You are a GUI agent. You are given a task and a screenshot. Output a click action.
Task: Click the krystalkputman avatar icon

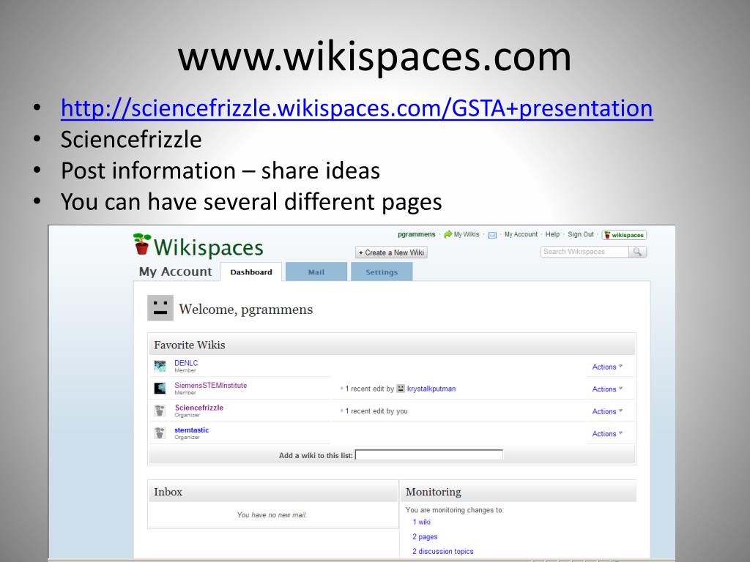[401, 389]
